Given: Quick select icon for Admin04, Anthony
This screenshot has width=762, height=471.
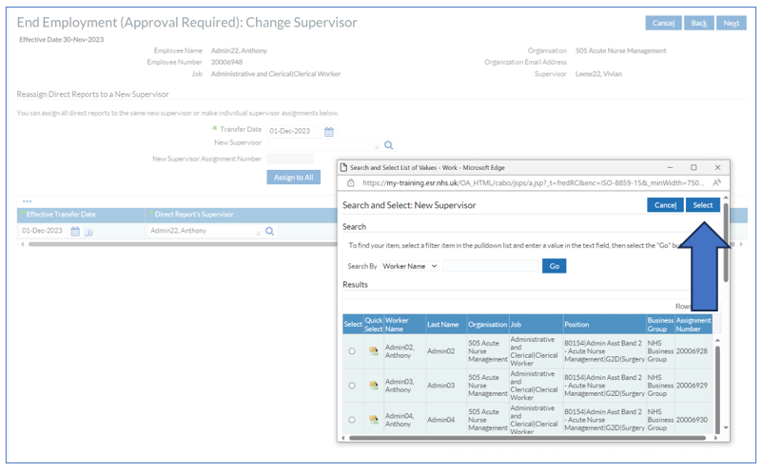Looking at the screenshot, I should pyautogui.click(x=374, y=420).
